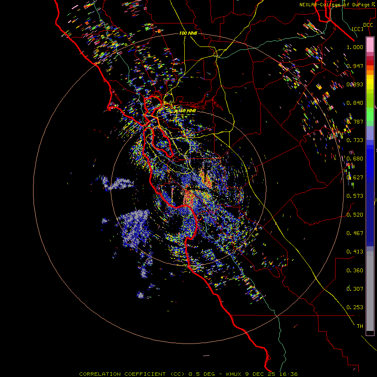Click the DCC label above the color scale
Screen dimensions: 377x377
pyautogui.click(x=368, y=25)
